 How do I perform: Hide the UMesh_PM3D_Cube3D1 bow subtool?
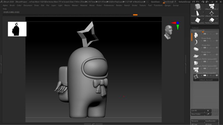(x=217, y=69)
